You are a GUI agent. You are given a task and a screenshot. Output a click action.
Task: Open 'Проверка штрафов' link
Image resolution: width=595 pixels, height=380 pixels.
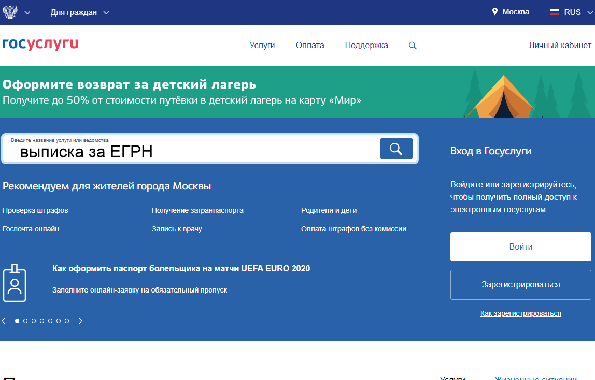pyautogui.click(x=35, y=210)
